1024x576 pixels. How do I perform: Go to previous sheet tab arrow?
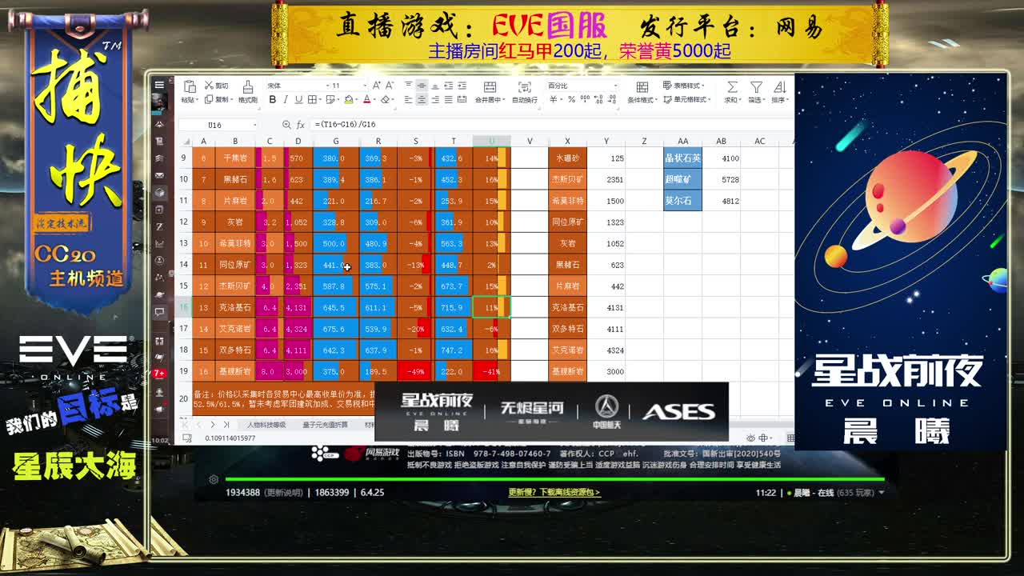point(201,425)
